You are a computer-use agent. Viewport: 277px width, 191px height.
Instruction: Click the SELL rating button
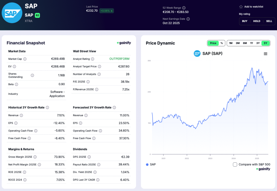tap(269, 21)
